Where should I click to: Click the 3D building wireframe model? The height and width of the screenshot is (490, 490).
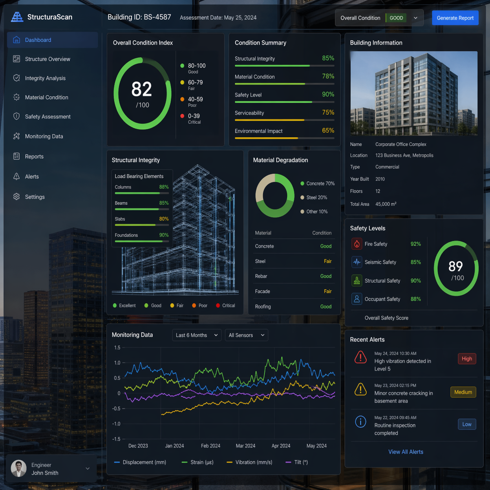click(197, 230)
